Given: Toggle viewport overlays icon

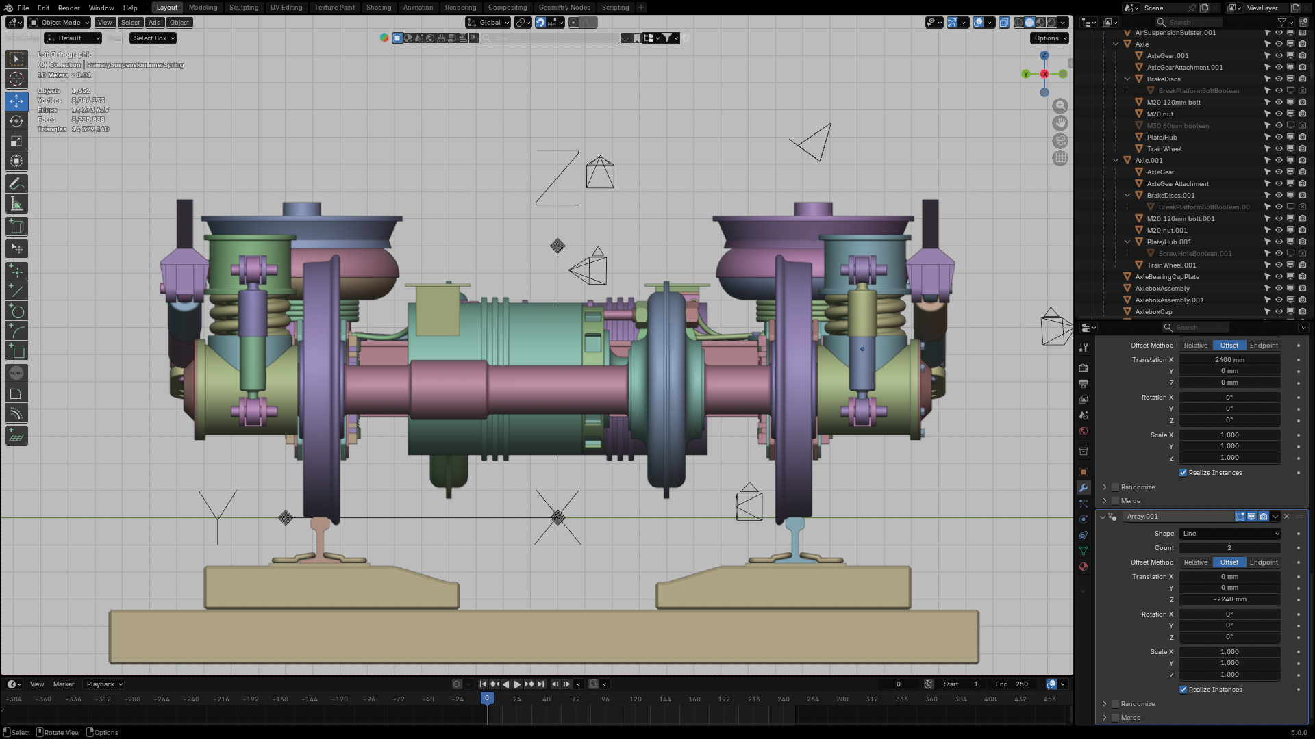Looking at the screenshot, I should click(978, 23).
